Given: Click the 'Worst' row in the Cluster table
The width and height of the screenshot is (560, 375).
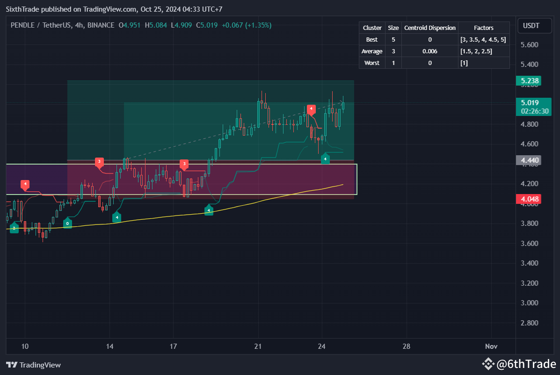Looking at the screenshot, I should [371, 63].
